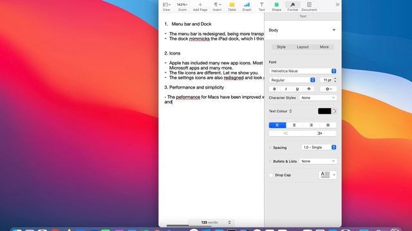
Task: Click the line starting "Apple has included"
Action: pos(216,63)
